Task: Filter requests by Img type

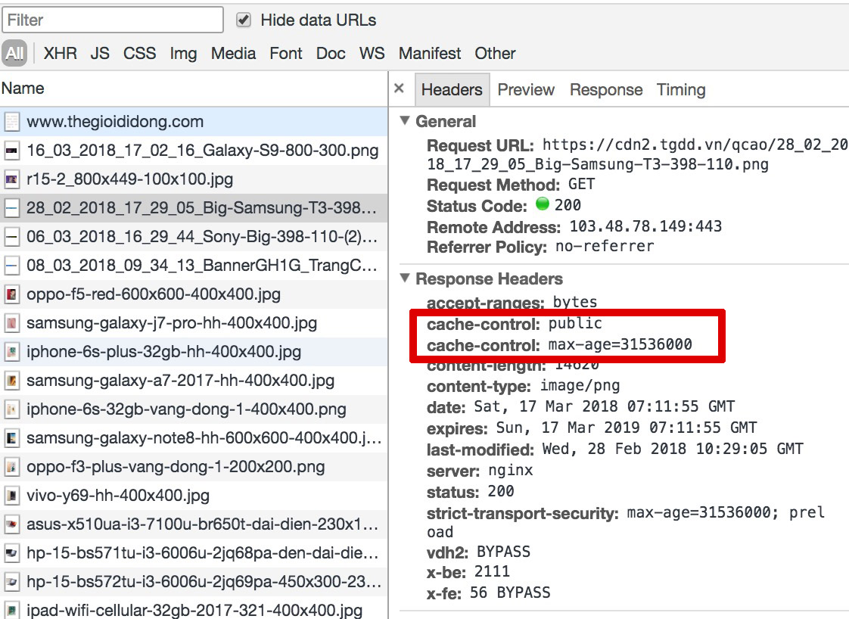Action: click(183, 54)
